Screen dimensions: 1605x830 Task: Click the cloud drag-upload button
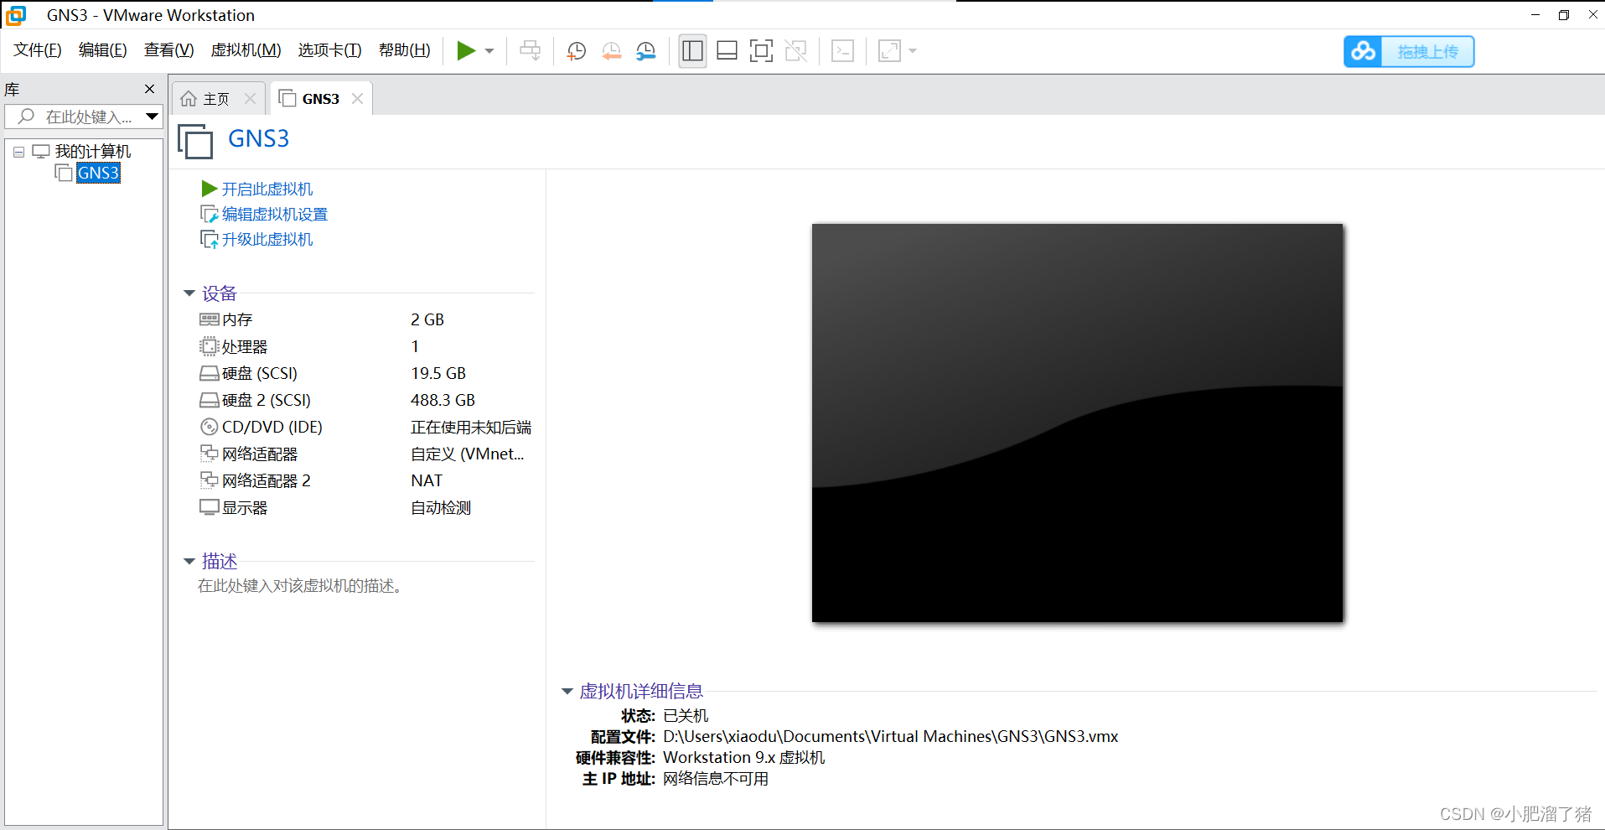1409,52
